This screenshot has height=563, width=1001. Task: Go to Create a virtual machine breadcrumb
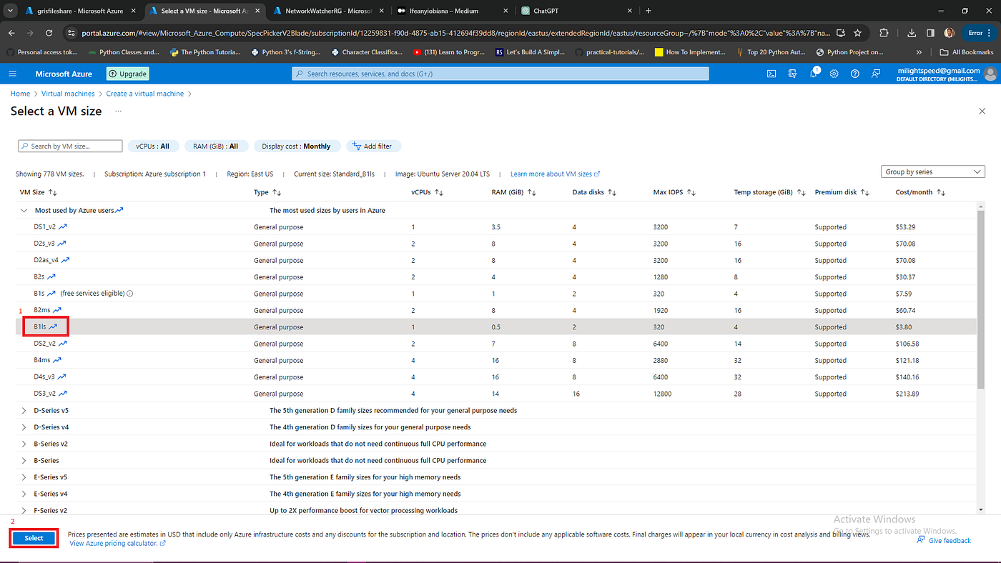pos(145,94)
